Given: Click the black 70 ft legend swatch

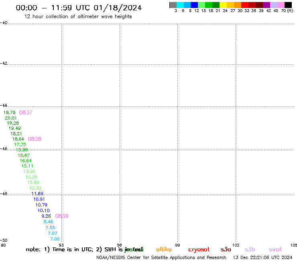Looking at the screenshot, I should pyautogui.click(x=288, y=5).
